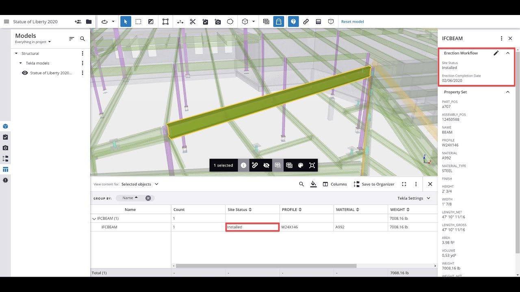Viewport: 520px width, 292px height.
Task: Remove the Name group-by chip
Action: pyautogui.click(x=148, y=198)
